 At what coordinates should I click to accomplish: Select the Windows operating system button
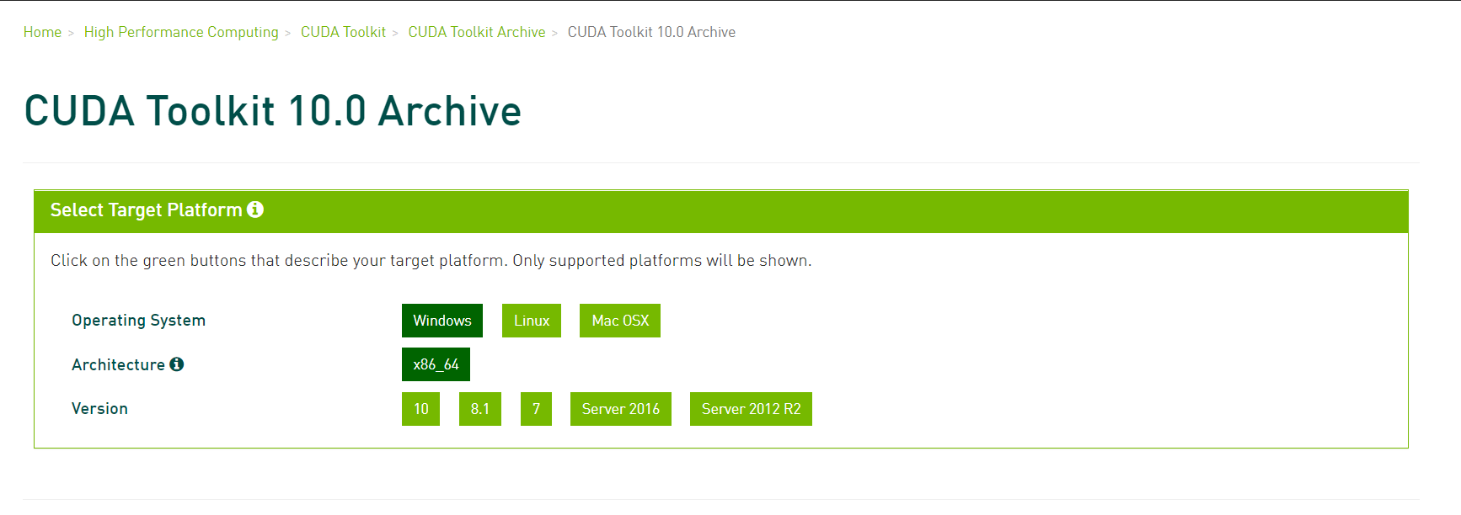coord(442,321)
